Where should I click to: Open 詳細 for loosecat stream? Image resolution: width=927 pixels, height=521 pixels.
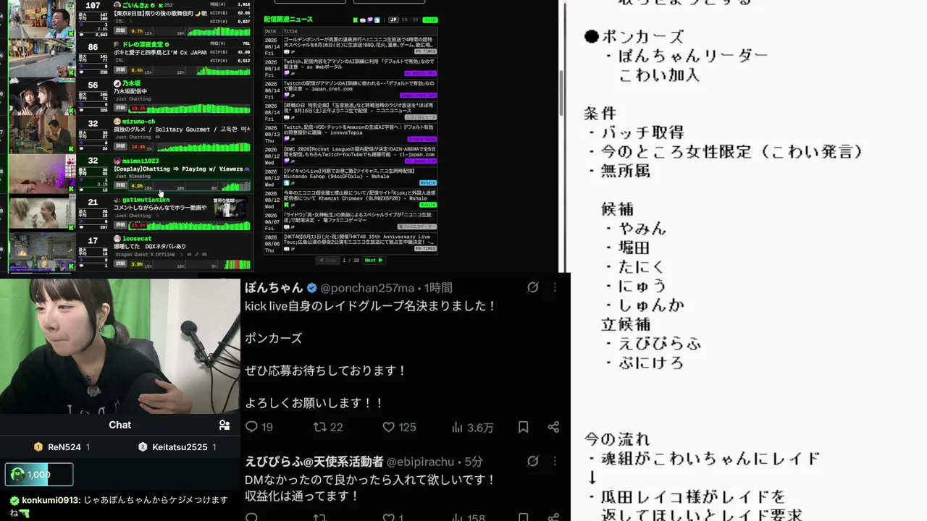tap(120, 263)
